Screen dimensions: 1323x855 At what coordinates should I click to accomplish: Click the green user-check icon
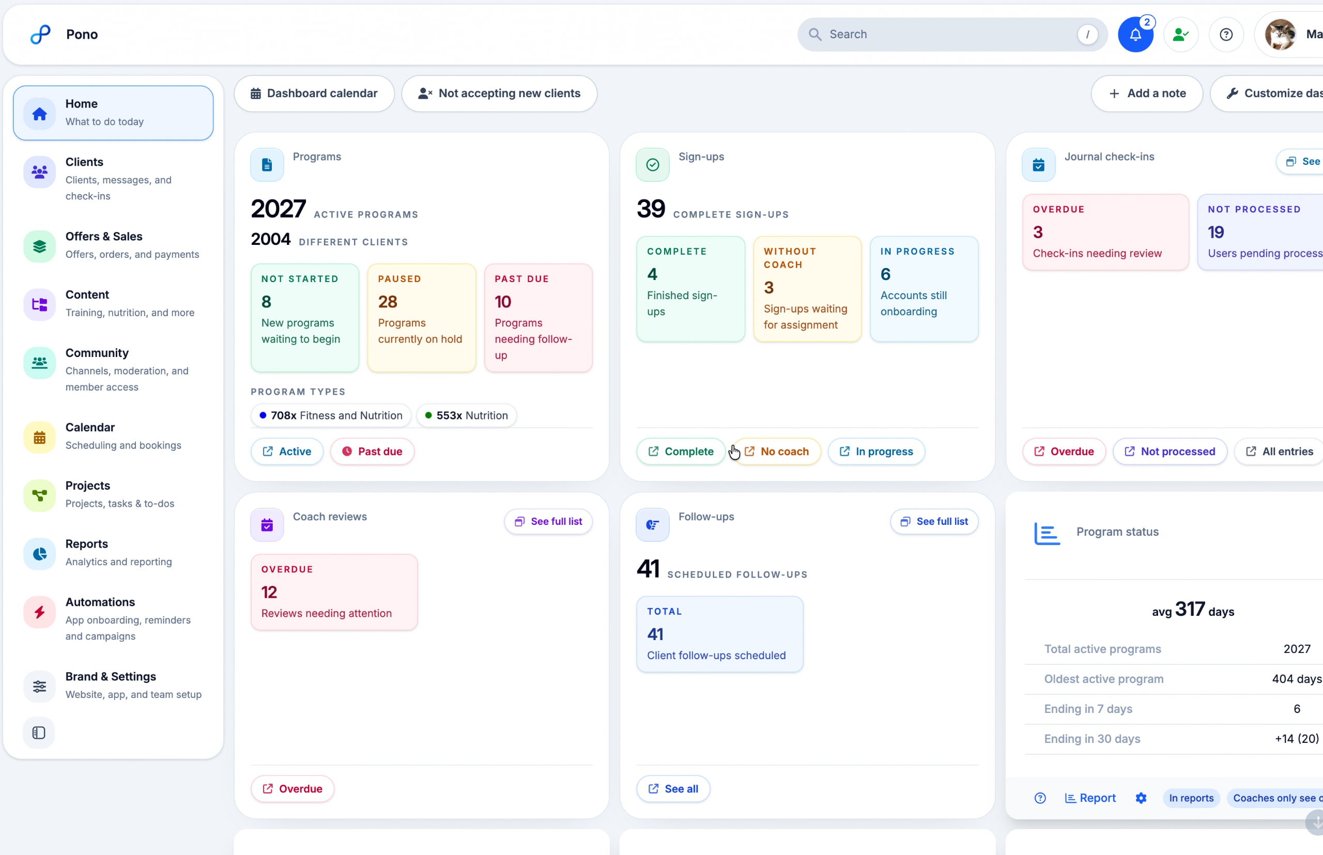click(x=1180, y=35)
